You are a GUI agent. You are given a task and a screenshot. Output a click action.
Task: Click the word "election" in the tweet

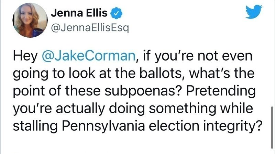click(x=174, y=126)
